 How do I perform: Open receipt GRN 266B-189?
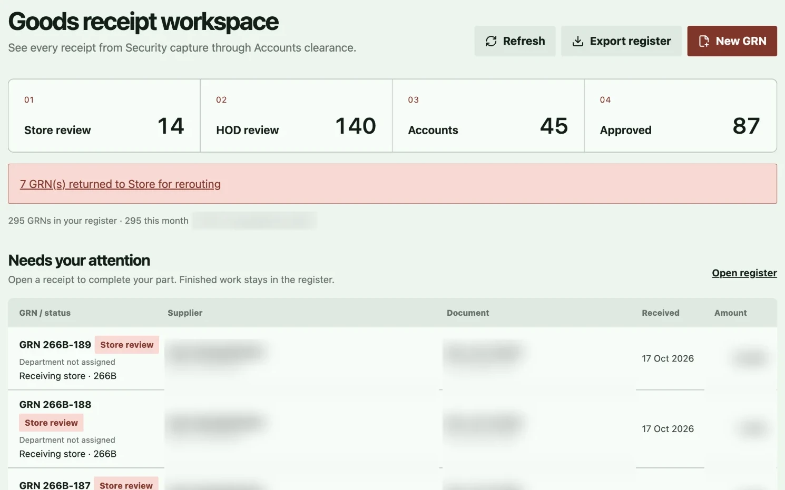[55, 345]
